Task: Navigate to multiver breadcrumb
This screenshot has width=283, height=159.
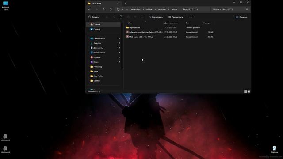Action: 162,9
